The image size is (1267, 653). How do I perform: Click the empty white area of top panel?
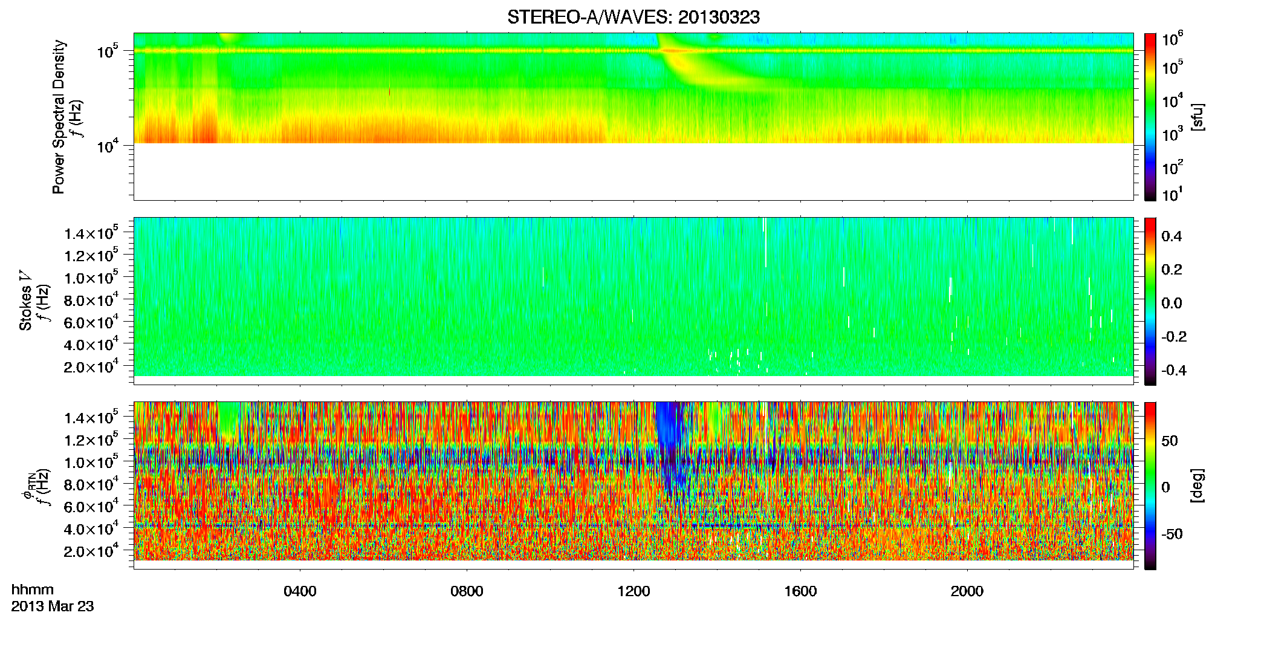633,172
